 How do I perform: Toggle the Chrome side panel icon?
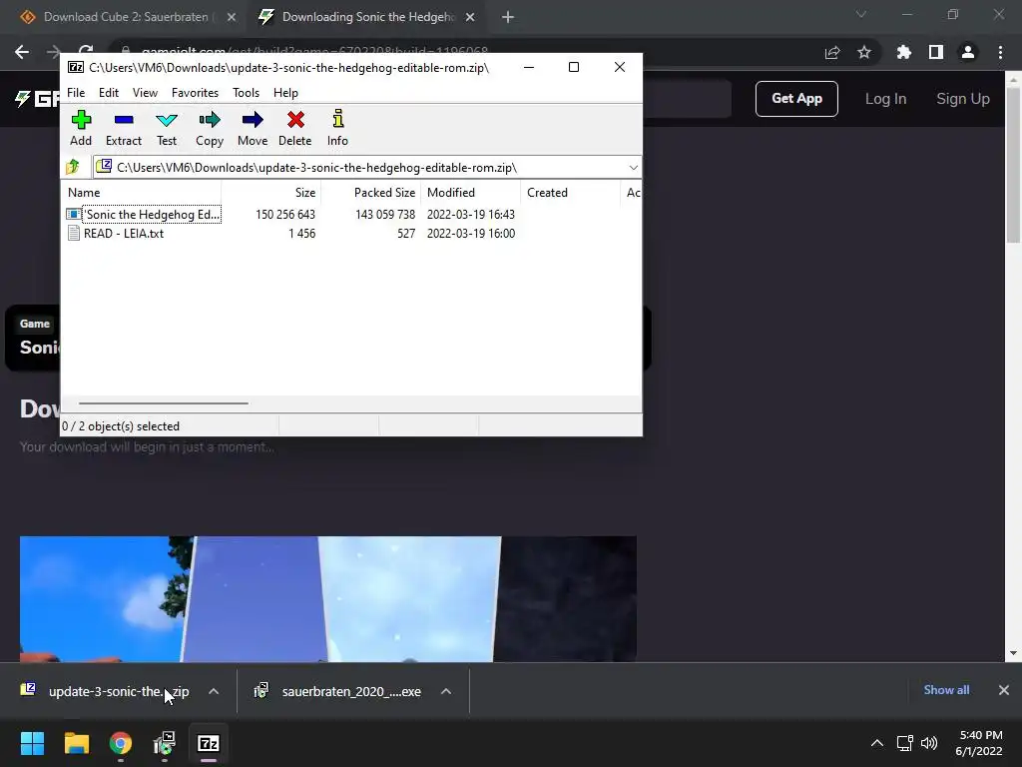tap(936, 53)
